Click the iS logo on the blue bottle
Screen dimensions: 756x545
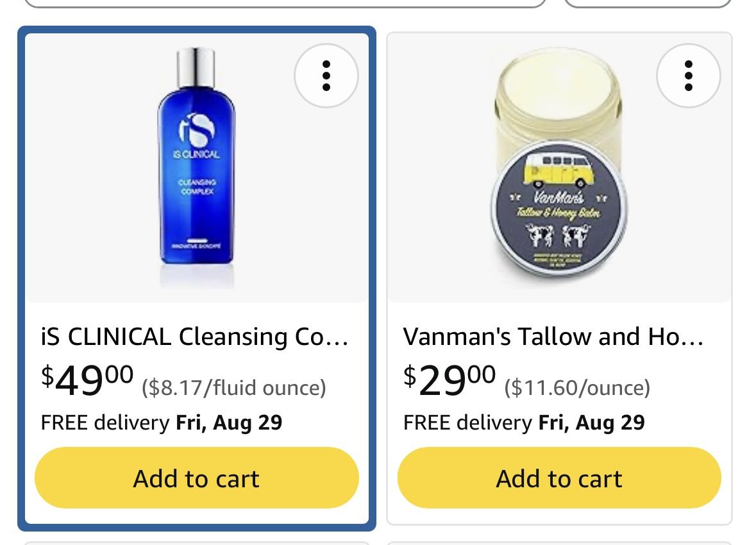[x=197, y=130]
